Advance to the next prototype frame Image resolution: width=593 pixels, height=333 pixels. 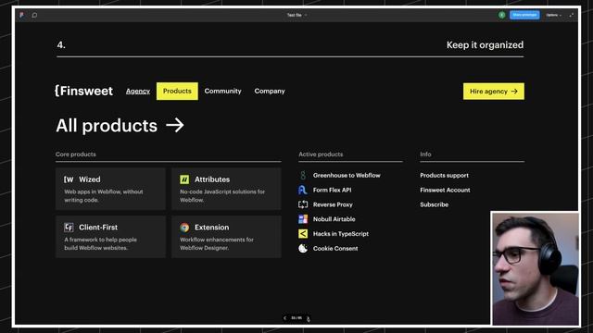[308, 318]
